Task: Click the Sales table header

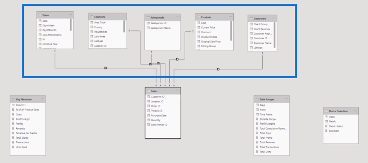Action: (x=163, y=91)
